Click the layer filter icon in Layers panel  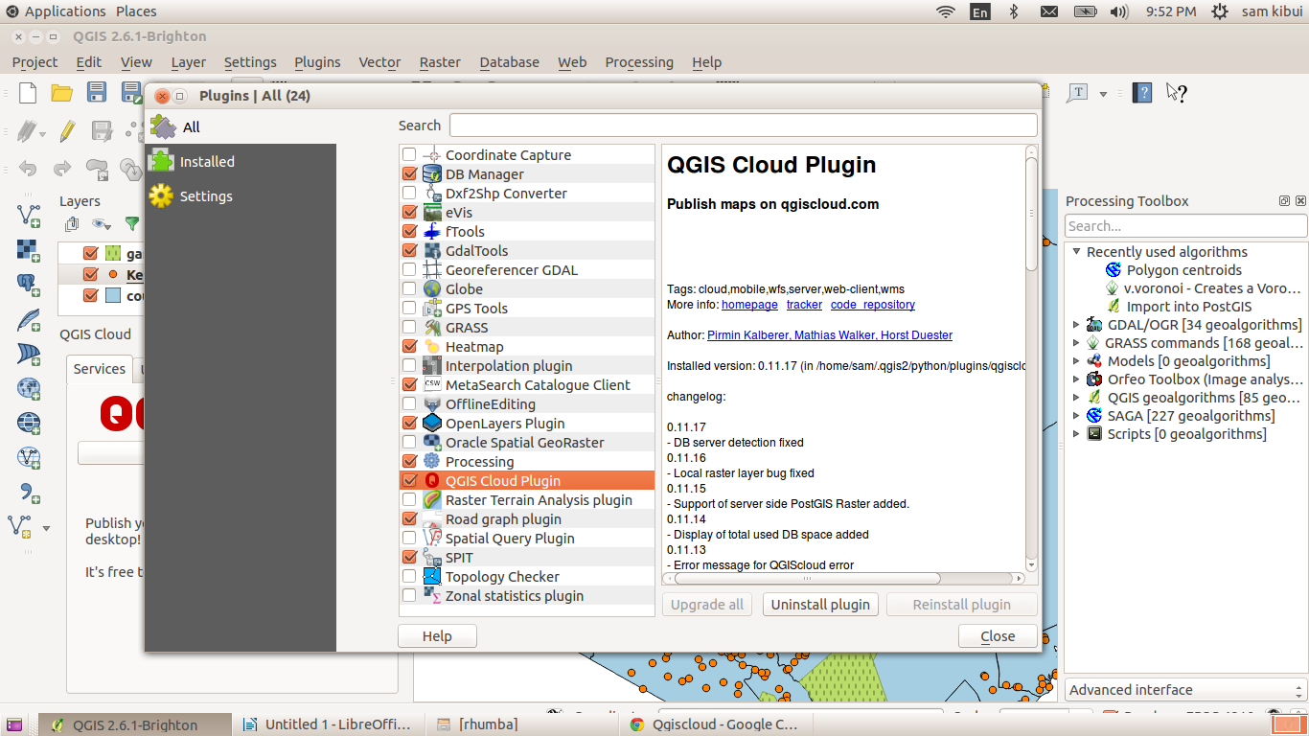[132, 224]
